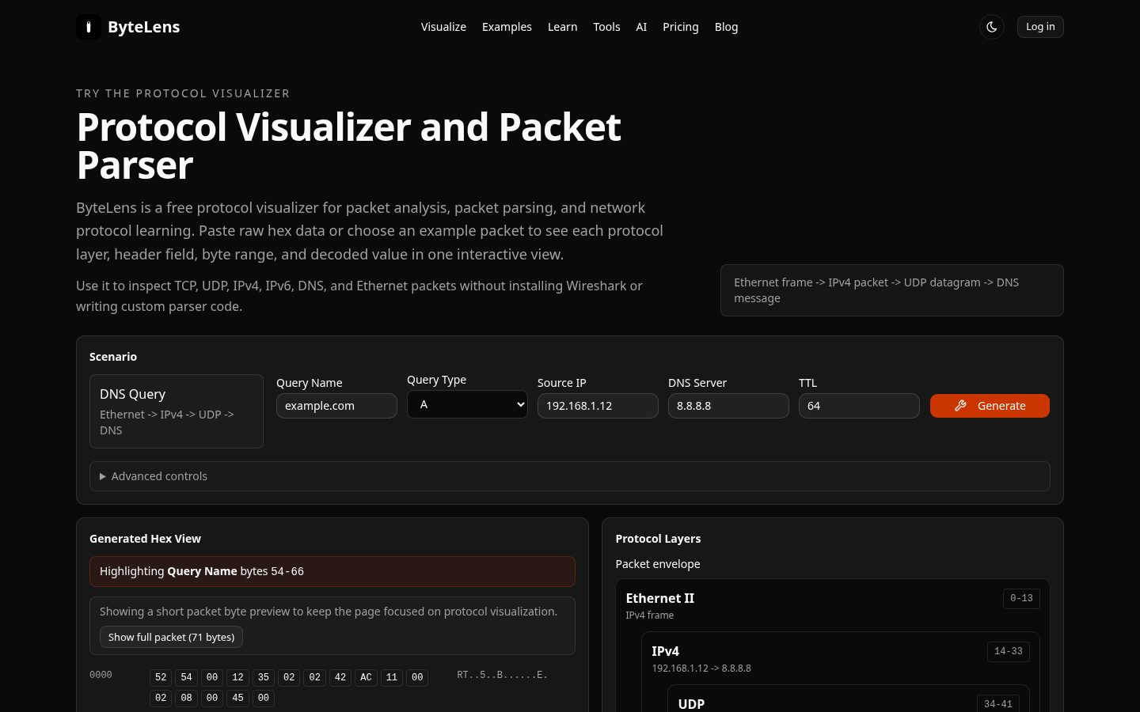Select the TTL input box
Viewport: 1140px width, 712px height.
859,406
